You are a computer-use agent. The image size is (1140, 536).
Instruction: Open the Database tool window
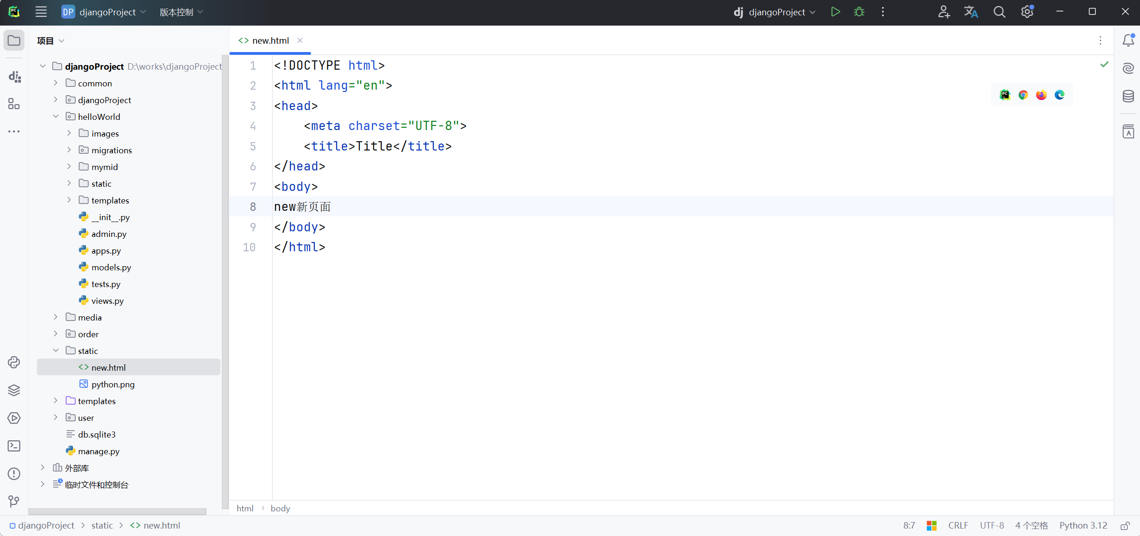[x=1128, y=96]
